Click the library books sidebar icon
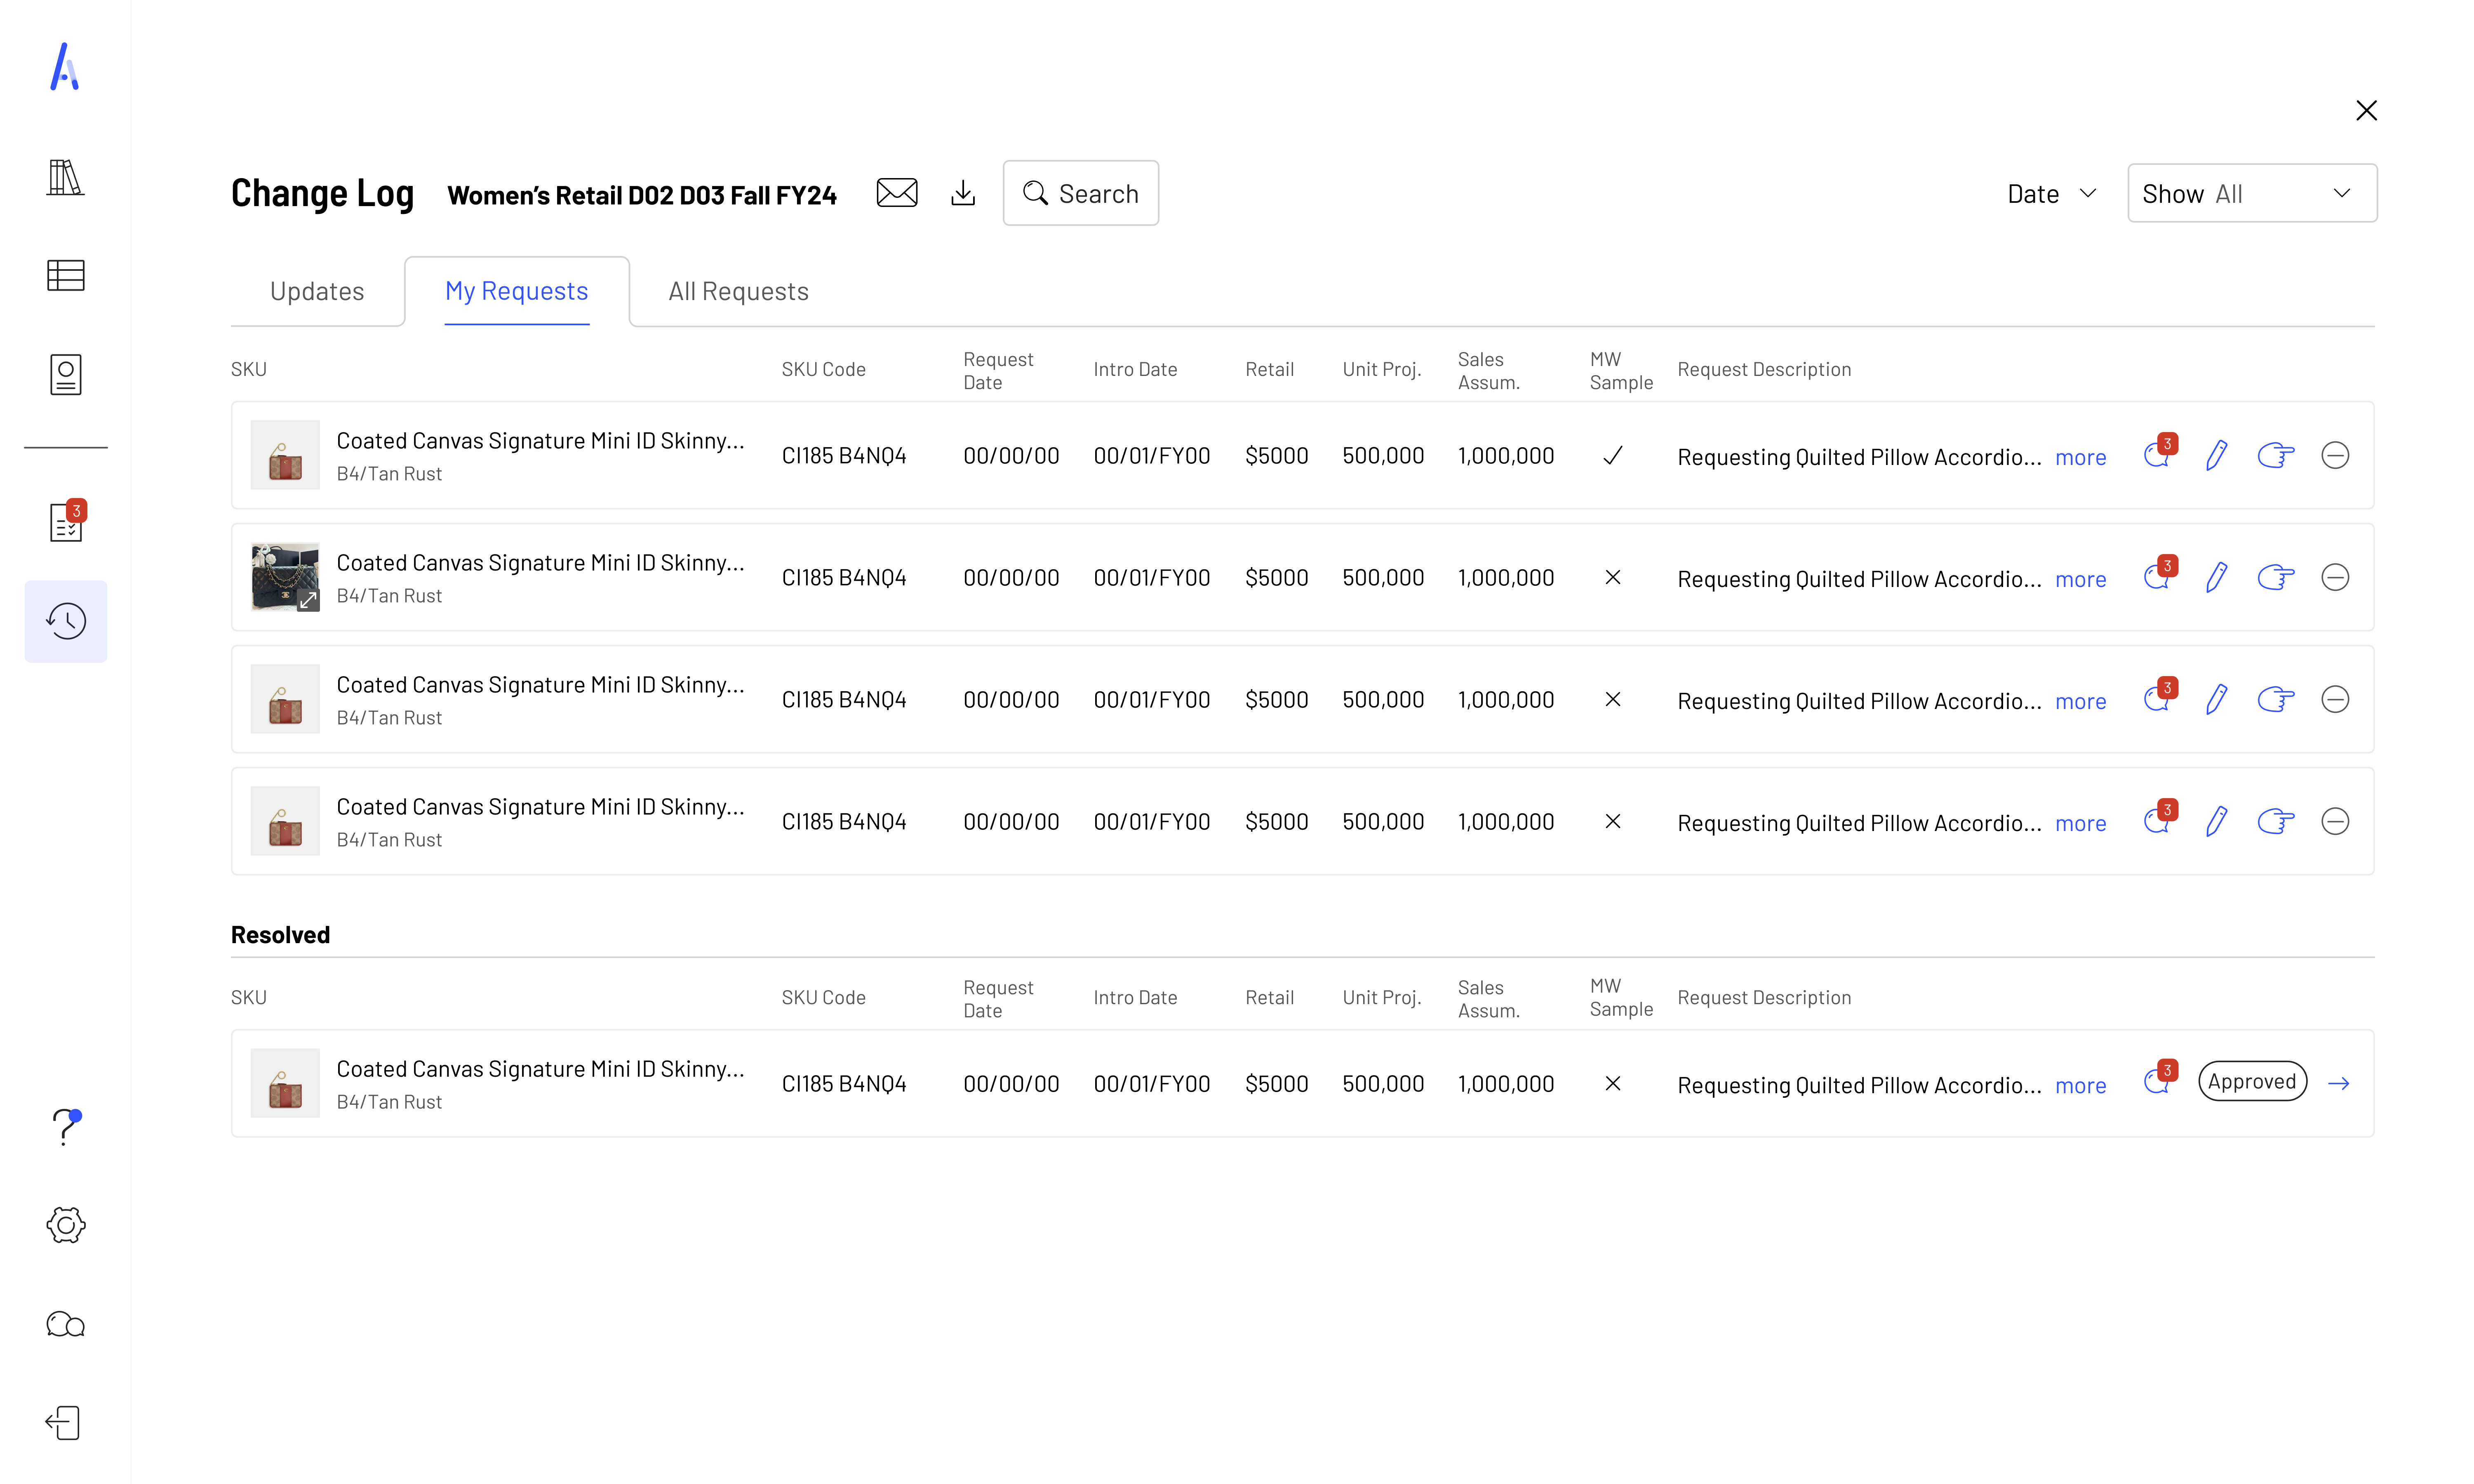The width and height of the screenshot is (2474, 1484). [x=66, y=177]
